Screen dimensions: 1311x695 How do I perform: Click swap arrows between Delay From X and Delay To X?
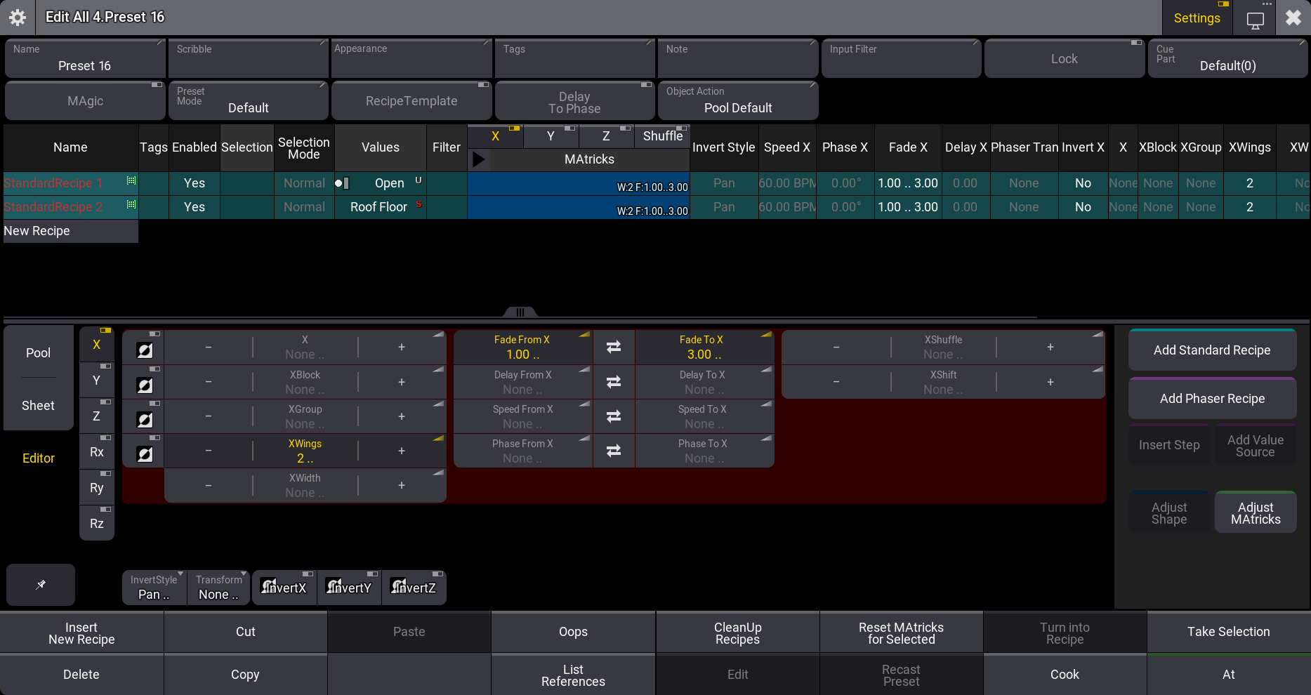(x=614, y=382)
